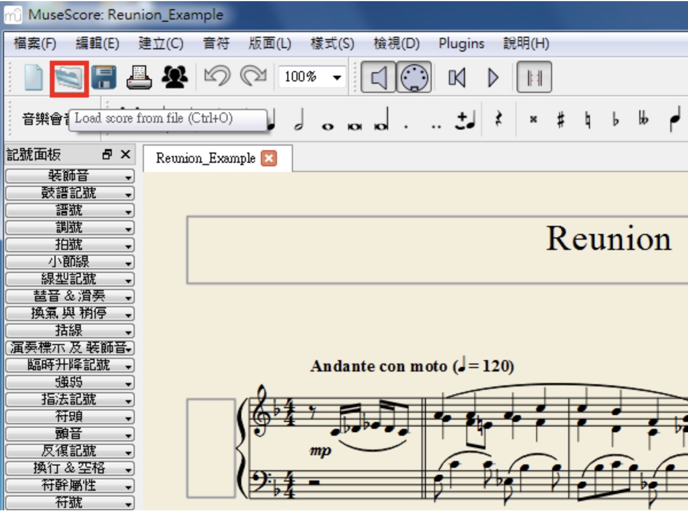This screenshot has width=688, height=516.
Task: Select the rest icon in the note toolbar
Action: tap(498, 120)
